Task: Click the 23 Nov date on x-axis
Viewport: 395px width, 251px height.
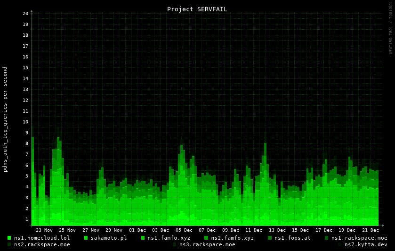Action: pyautogui.click(x=44, y=230)
